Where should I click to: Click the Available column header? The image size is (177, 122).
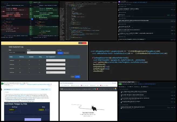pyautogui.click(x=31, y=57)
